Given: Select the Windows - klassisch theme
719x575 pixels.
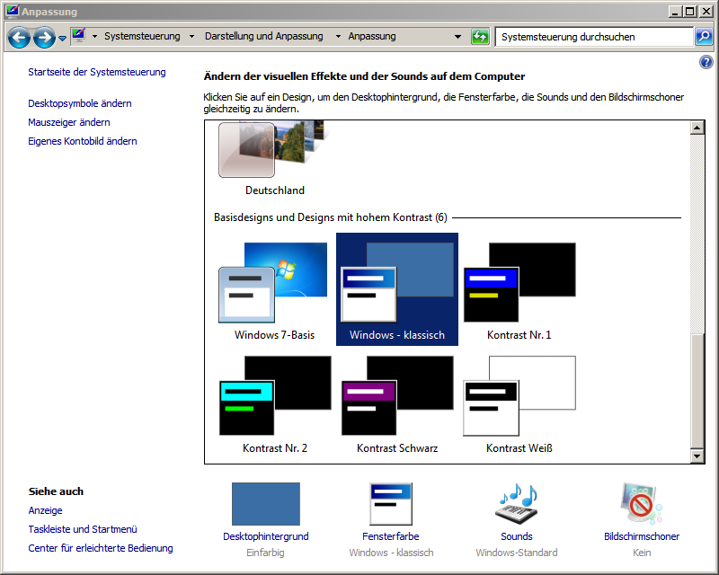Looking at the screenshot, I should click(x=397, y=289).
